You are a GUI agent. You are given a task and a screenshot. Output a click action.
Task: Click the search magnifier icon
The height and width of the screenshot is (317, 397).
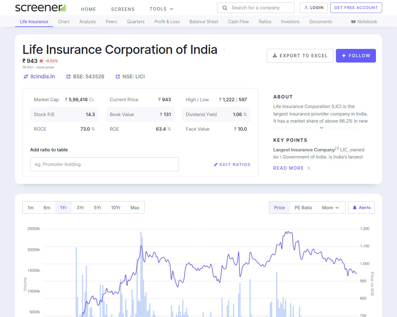[225, 8]
